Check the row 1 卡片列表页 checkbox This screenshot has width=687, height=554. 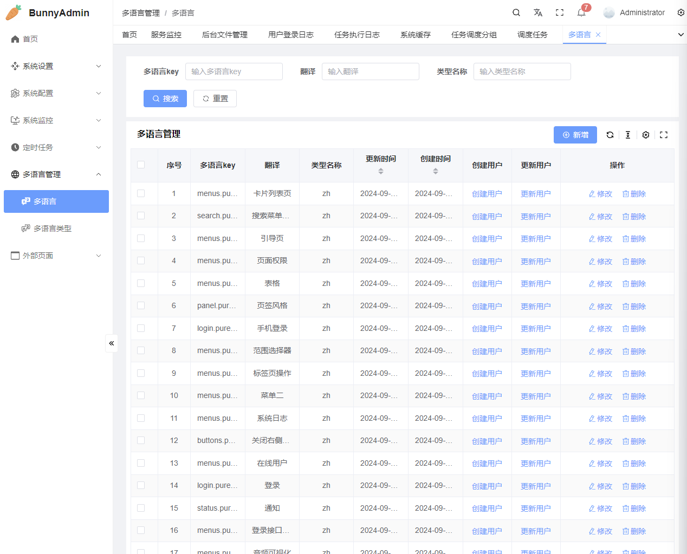(x=141, y=193)
